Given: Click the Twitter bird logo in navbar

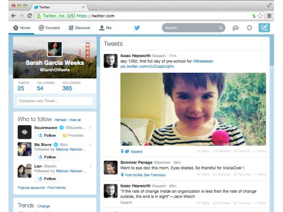Looking at the screenshot, I should [x=137, y=28].
